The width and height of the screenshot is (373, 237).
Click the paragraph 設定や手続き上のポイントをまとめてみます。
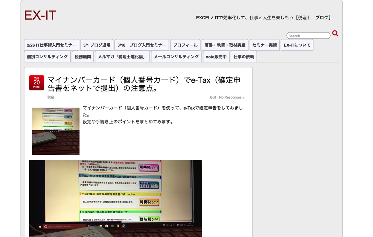pyautogui.click(x=128, y=122)
